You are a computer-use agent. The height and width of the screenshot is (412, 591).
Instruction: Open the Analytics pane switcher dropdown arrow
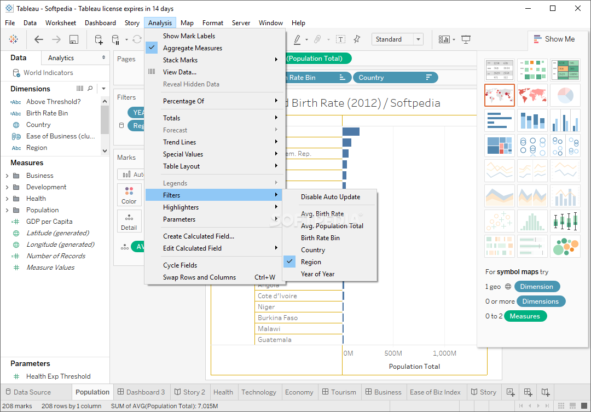tap(103, 57)
